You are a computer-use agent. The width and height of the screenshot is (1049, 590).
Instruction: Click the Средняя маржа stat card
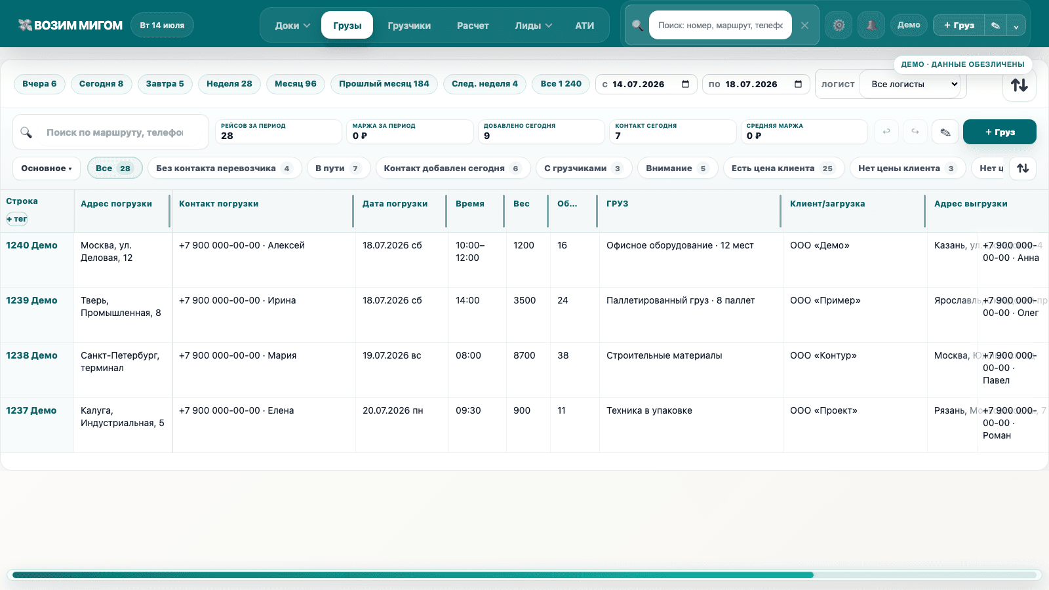[804, 131]
